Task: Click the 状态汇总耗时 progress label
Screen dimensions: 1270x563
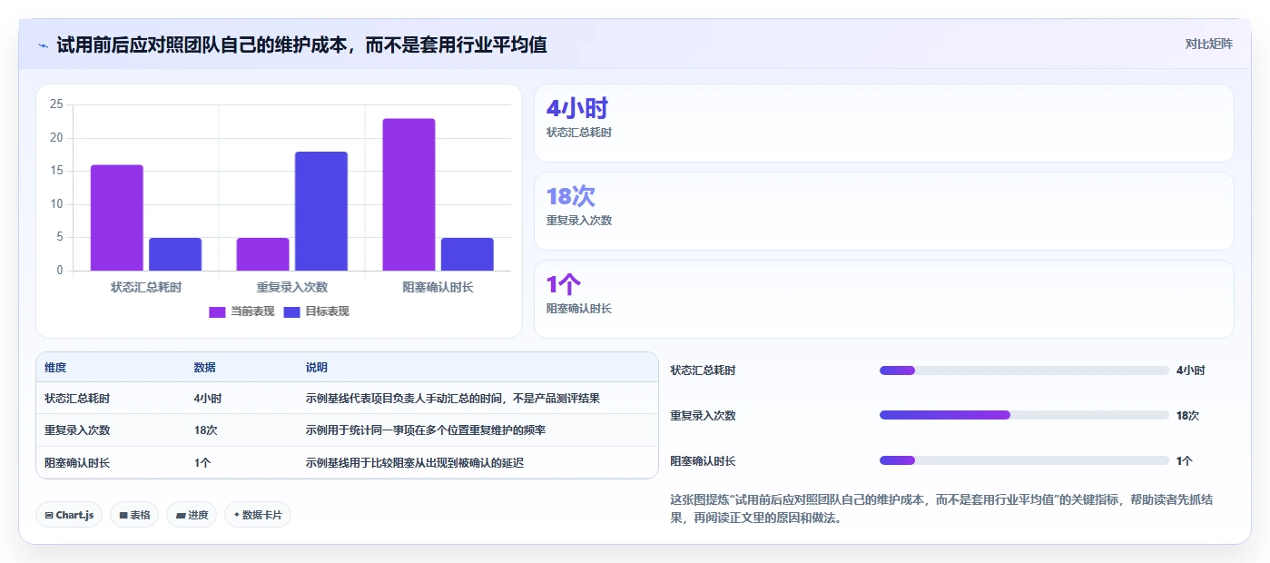Action: click(703, 370)
